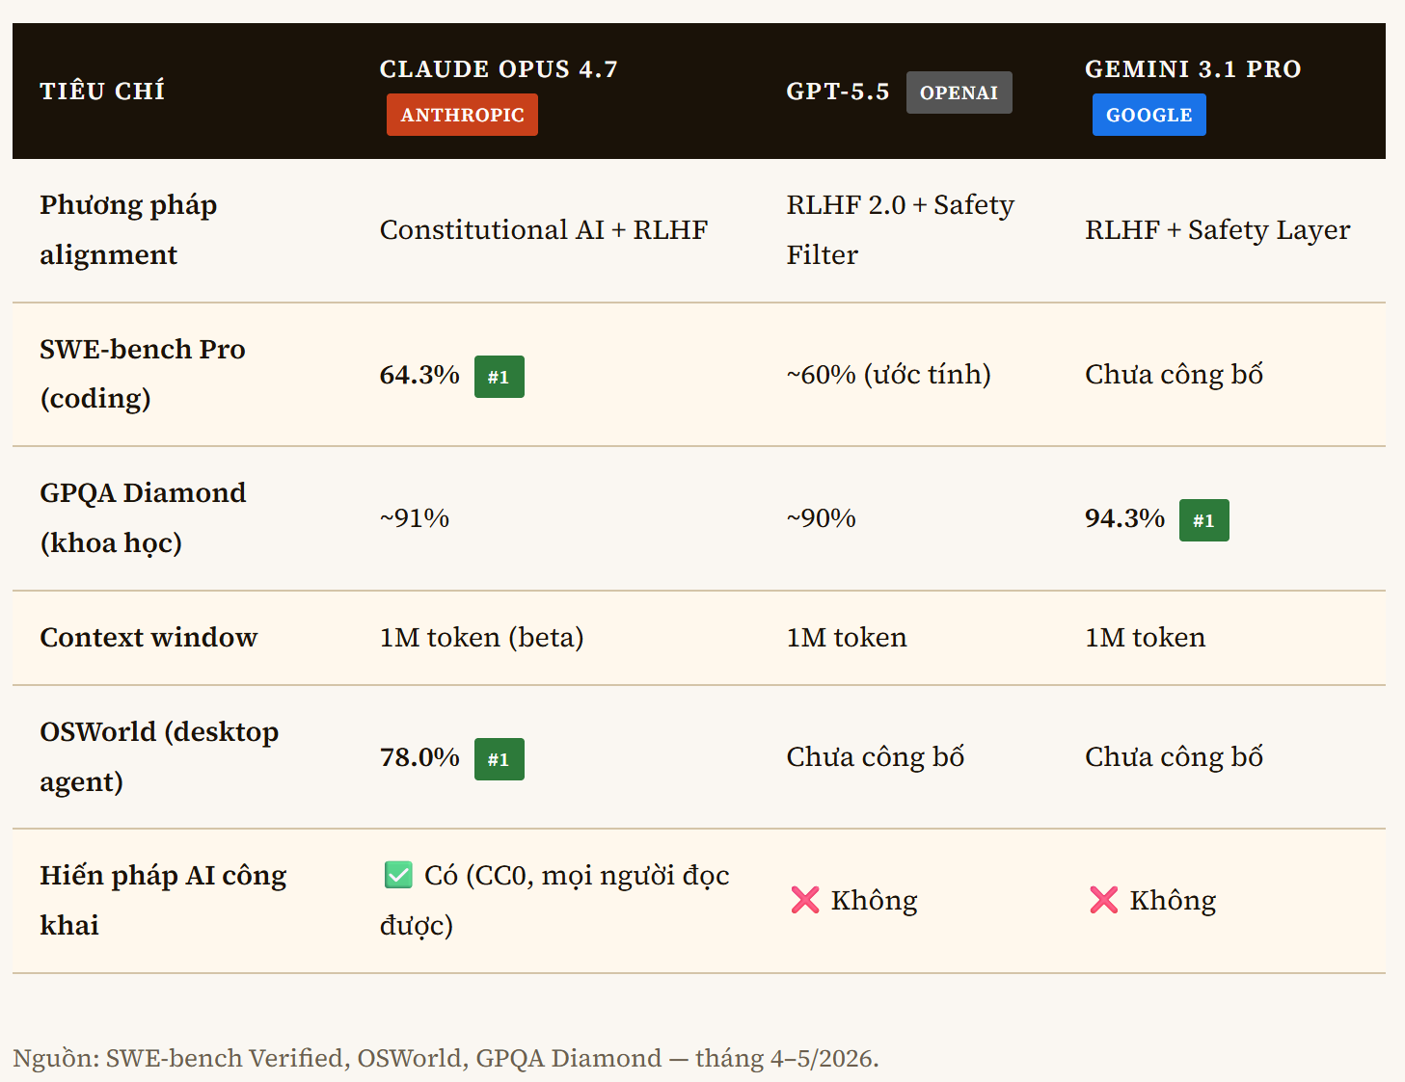1405x1082 pixels.
Task: Click the #1 badge beside 78.0%
Action: pos(499,759)
